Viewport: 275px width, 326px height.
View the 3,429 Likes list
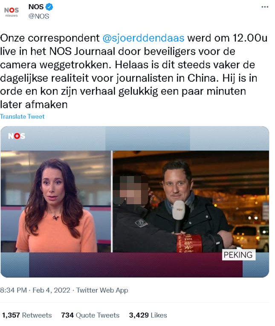tap(148, 315)
